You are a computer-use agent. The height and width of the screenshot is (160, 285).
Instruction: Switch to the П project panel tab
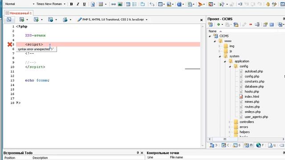248,145
